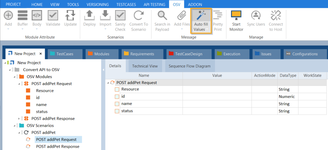Open the Add Files dropdown arrow
Image resolution: width=328 pixels, height=150 pixels.
(x=182, y=29)
